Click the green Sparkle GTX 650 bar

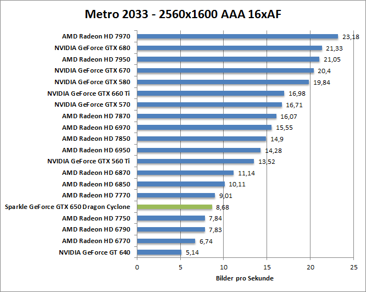tap(174, 207)
